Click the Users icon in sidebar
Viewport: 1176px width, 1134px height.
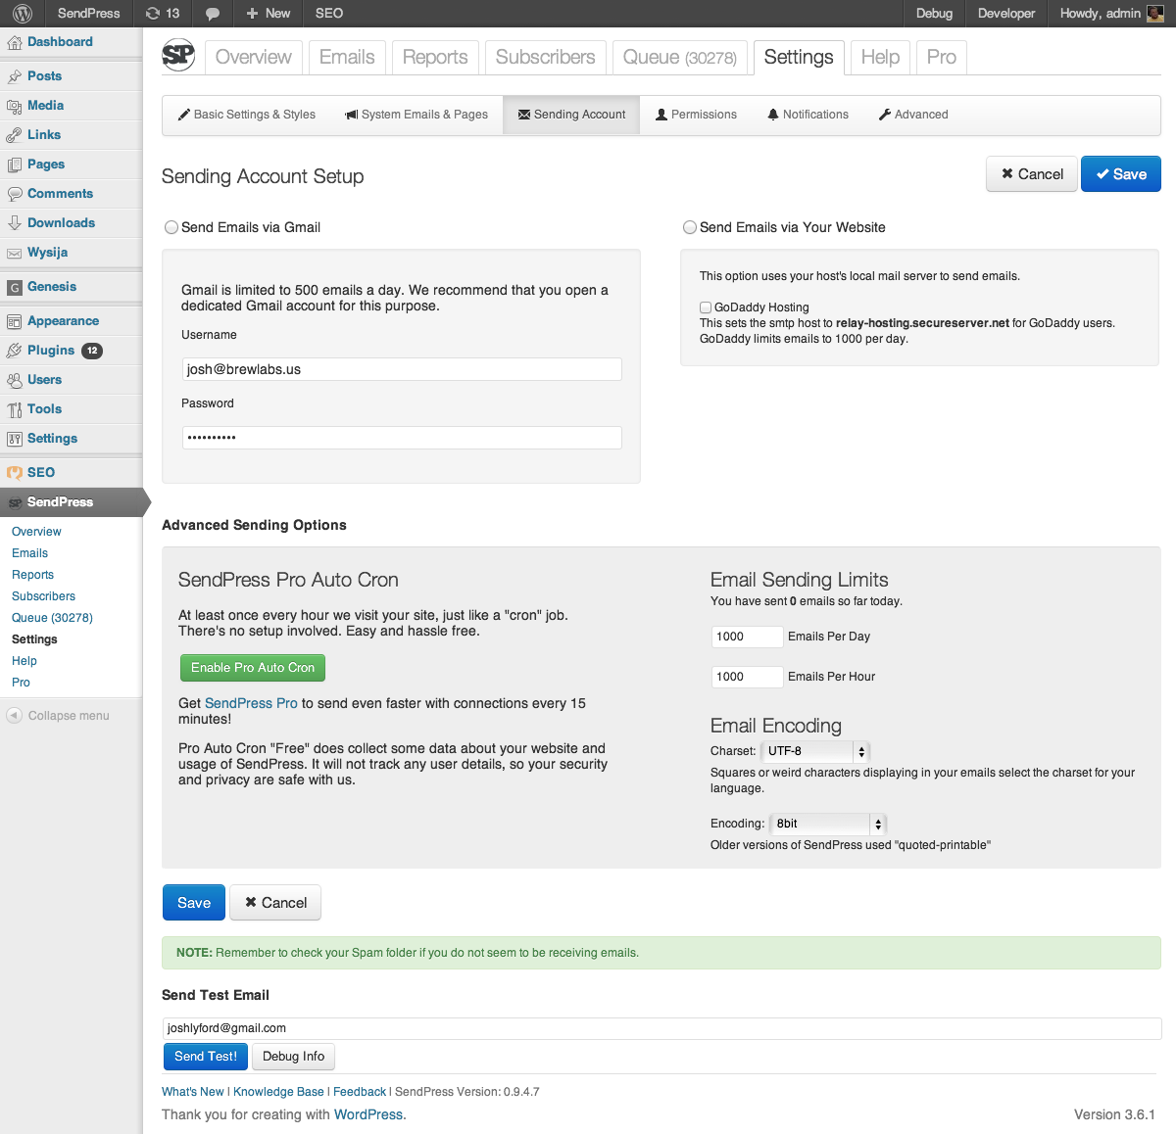(x=15, y=380)
